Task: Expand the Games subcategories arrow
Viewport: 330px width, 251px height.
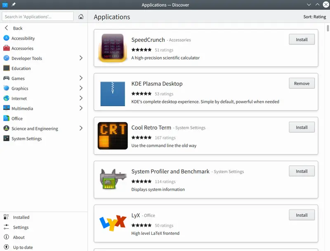Action: click(81, 78)
